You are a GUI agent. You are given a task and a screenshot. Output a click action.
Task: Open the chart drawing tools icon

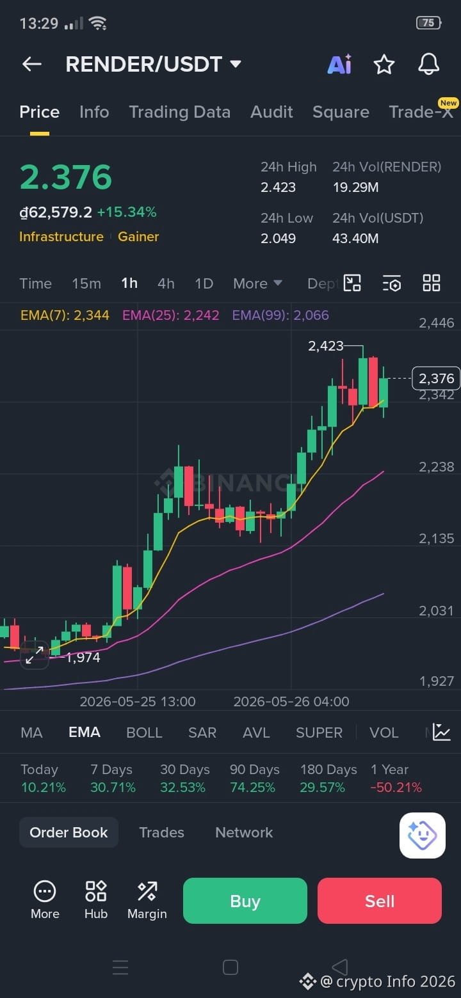352,283
